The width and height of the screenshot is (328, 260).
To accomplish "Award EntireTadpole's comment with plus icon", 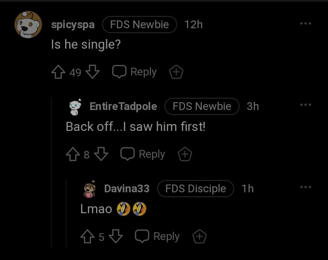I will click(x=184, y=155).
